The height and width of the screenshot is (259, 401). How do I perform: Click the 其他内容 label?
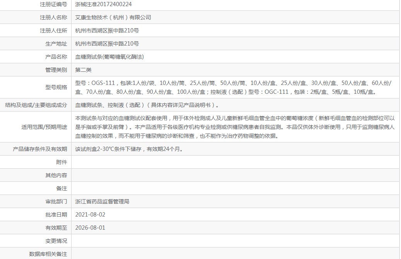tap(56, 175)
